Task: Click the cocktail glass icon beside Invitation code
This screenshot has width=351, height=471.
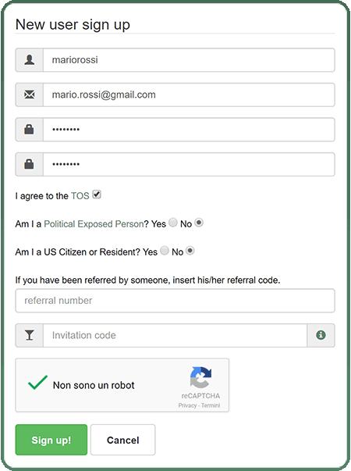Action: tap(30, 335)
